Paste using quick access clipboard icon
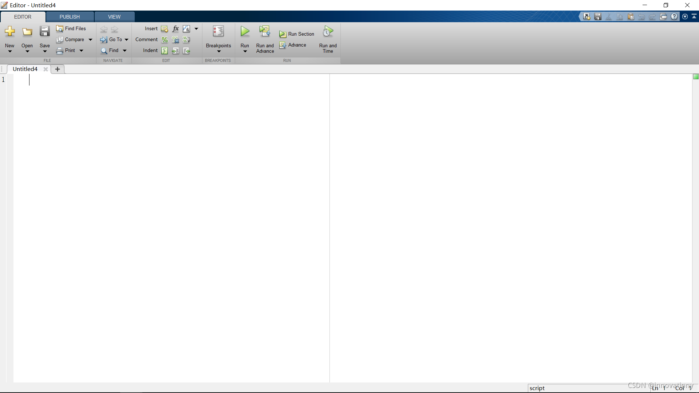The width and height of the screenshot is (699, 393). pos(631,17)
